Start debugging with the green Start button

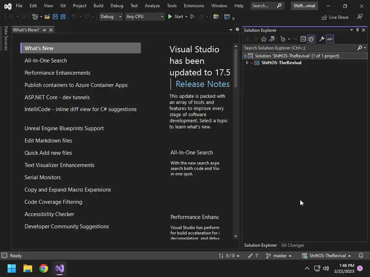(x=175, y=17)
